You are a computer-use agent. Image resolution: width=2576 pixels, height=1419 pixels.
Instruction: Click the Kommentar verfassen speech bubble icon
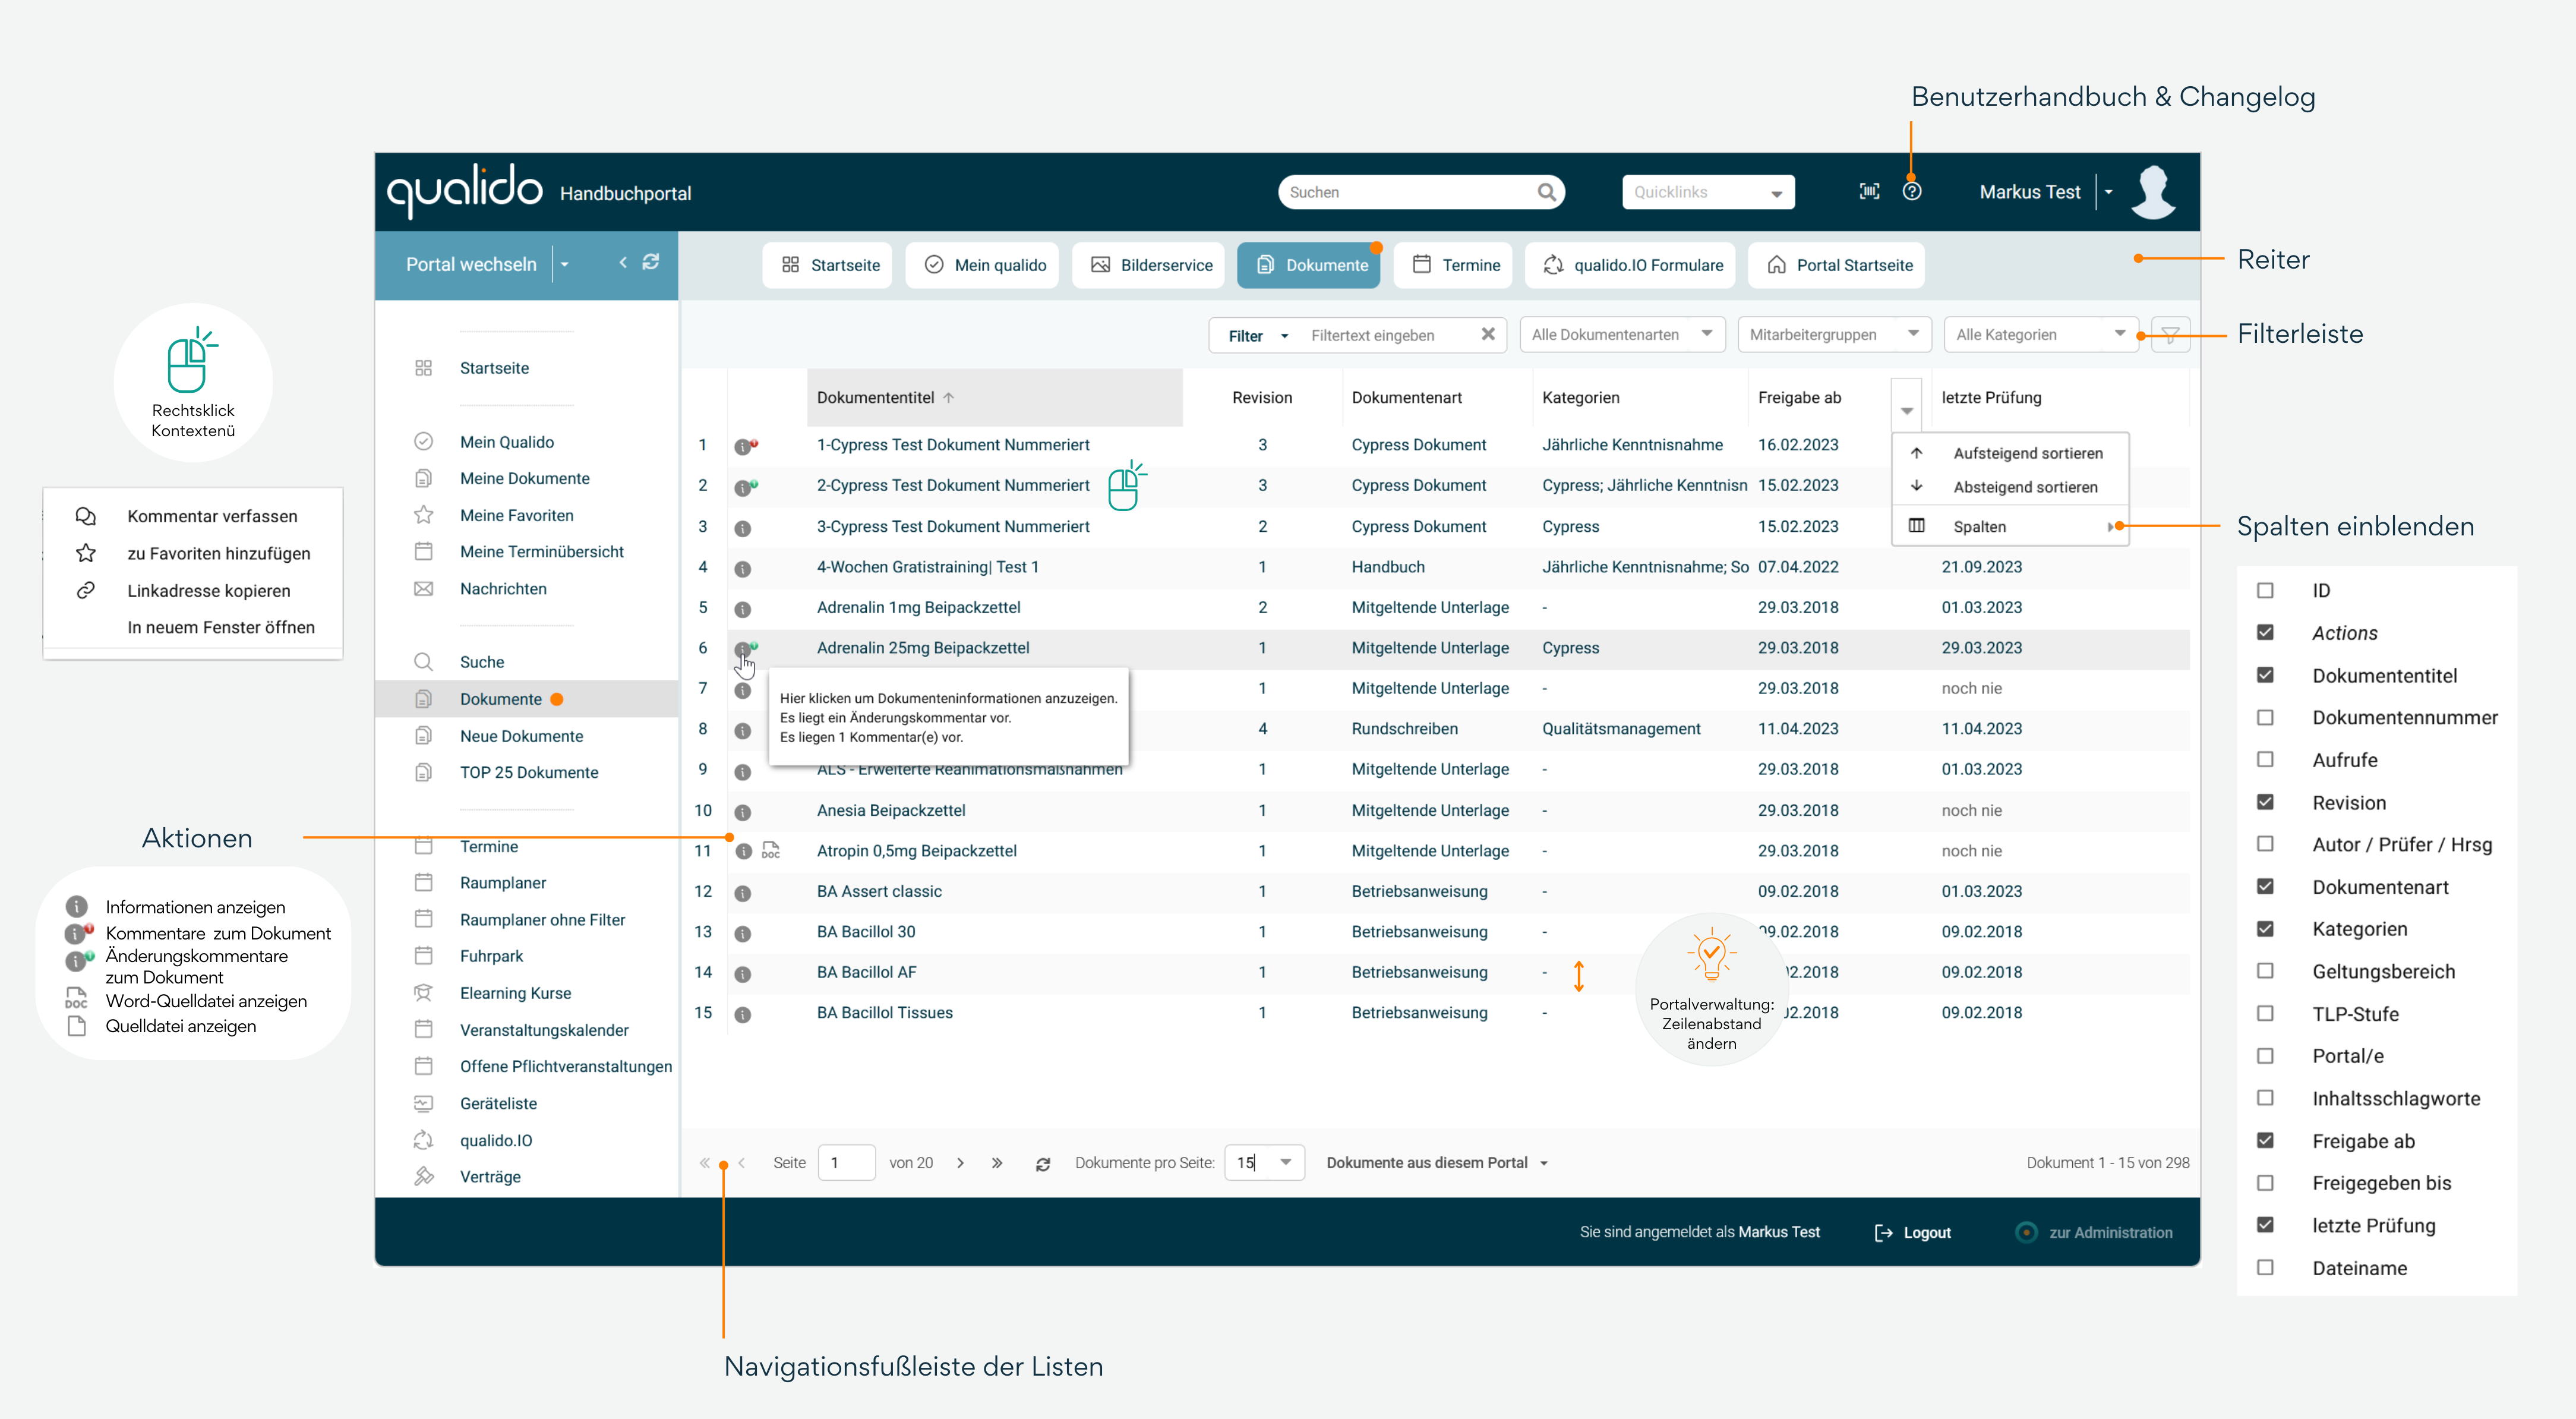(86, 516)
